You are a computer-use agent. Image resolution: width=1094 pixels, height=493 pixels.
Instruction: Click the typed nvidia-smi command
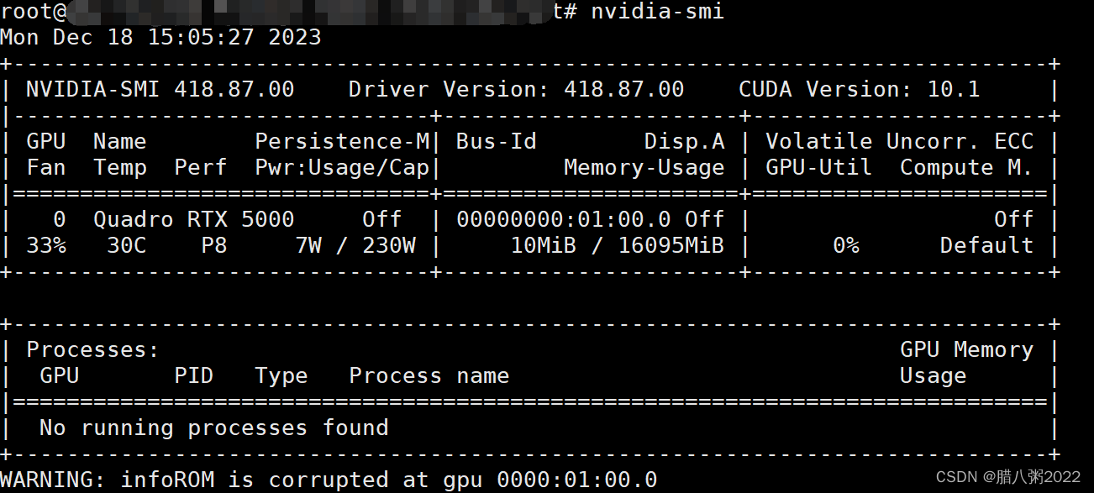point(657,12)
